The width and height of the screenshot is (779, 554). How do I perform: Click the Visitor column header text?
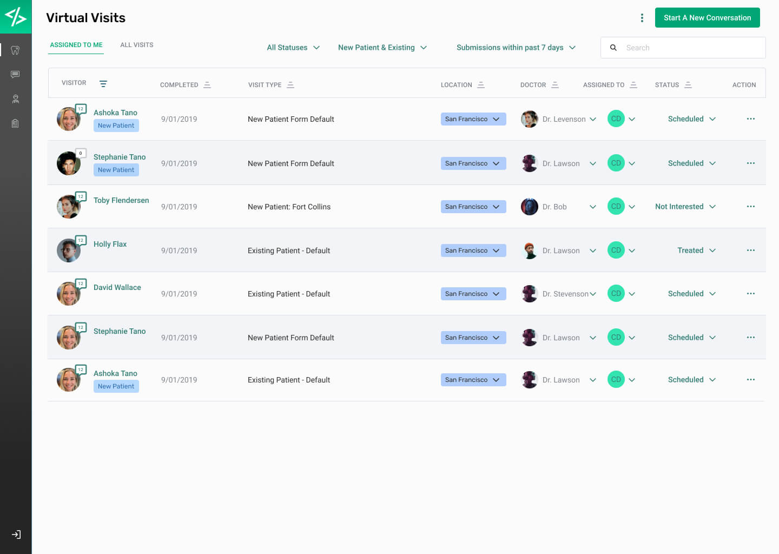click(74, 83)
